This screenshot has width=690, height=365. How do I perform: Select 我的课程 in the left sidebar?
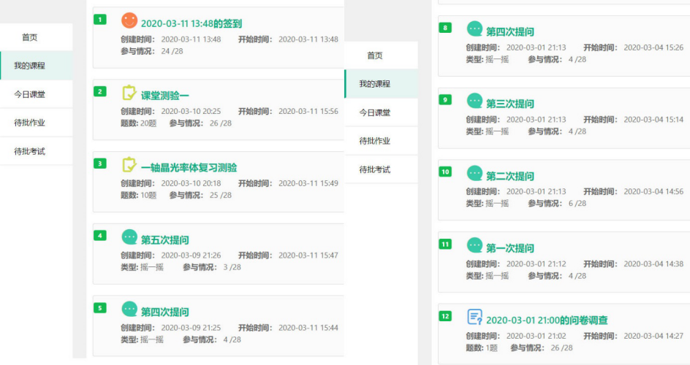pos(36,66)
